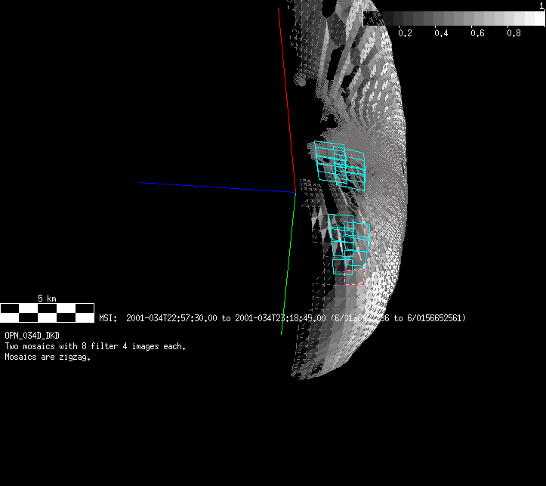Click the 0.8 colorbar tick label

pos(514,34)
